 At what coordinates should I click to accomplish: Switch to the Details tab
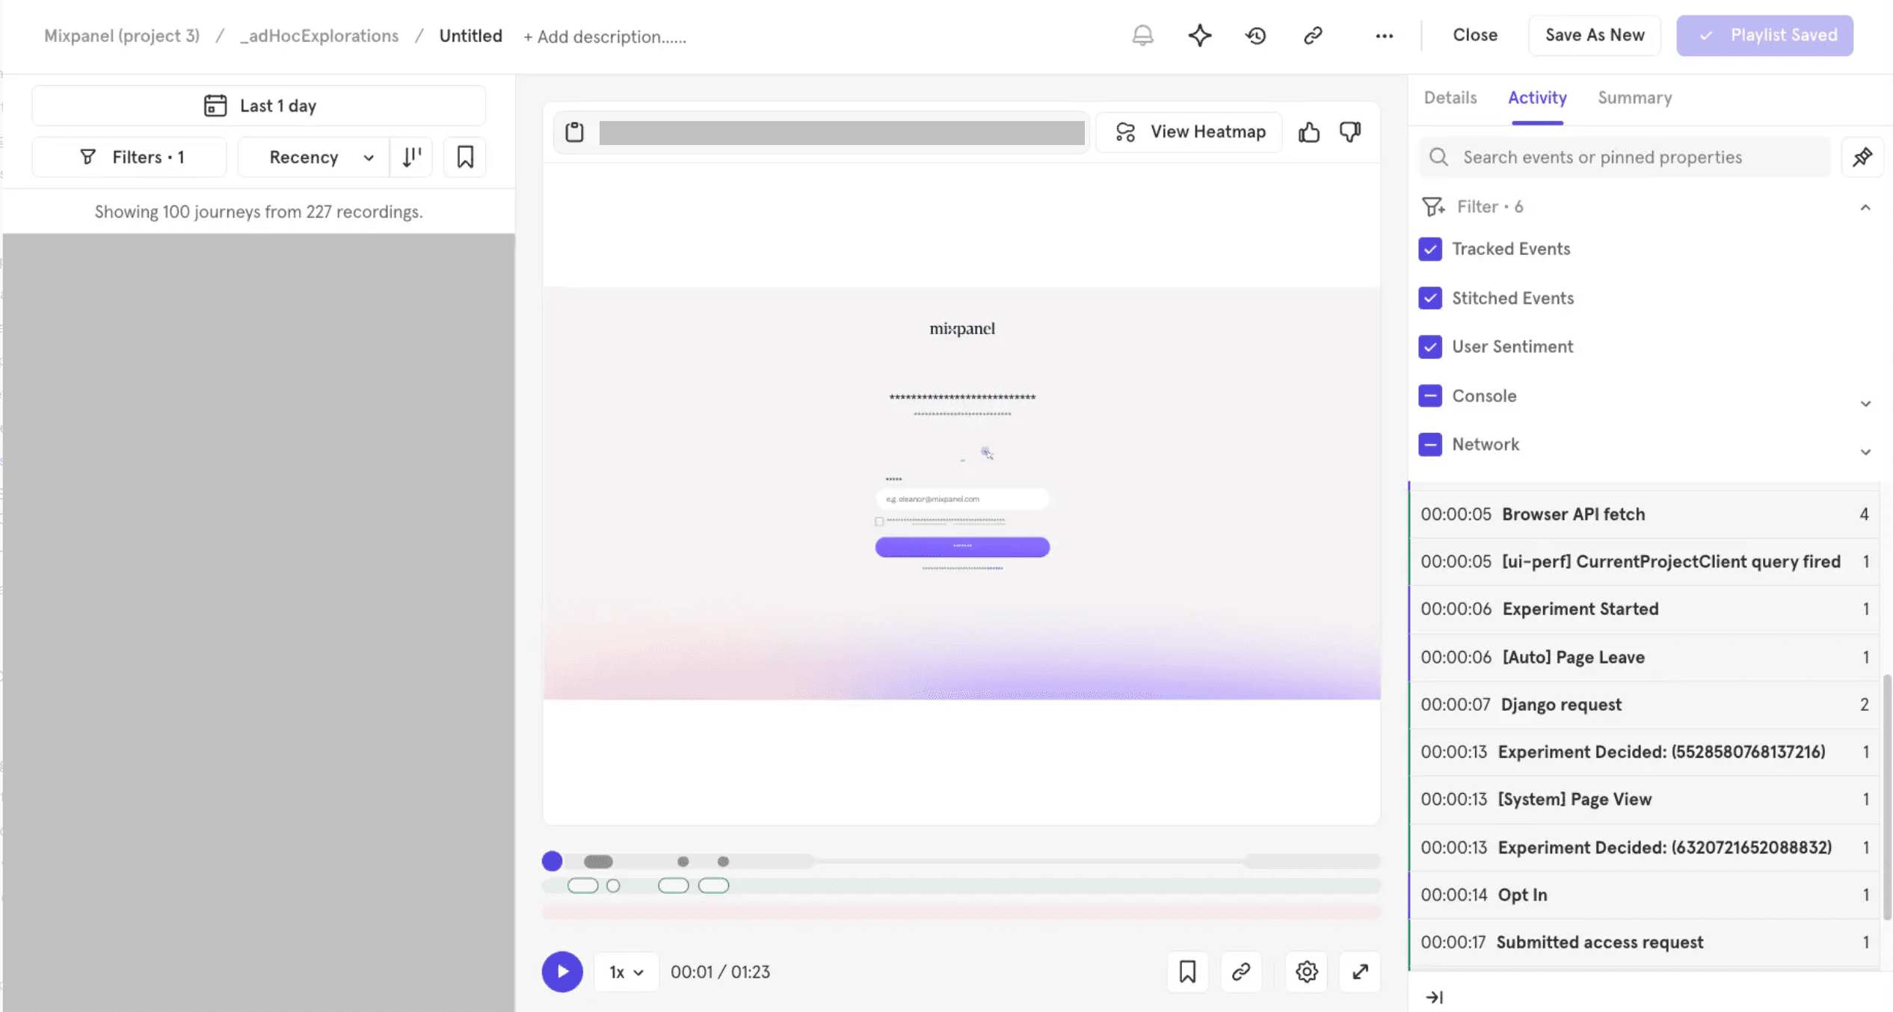(x=1450, y=98)
